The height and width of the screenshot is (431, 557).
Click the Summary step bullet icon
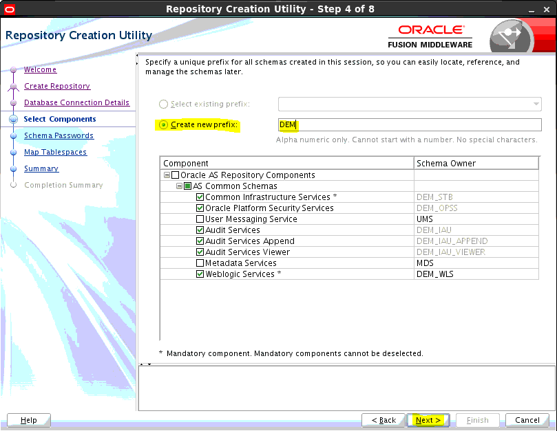pyautogui.click(x=14, y=169)
